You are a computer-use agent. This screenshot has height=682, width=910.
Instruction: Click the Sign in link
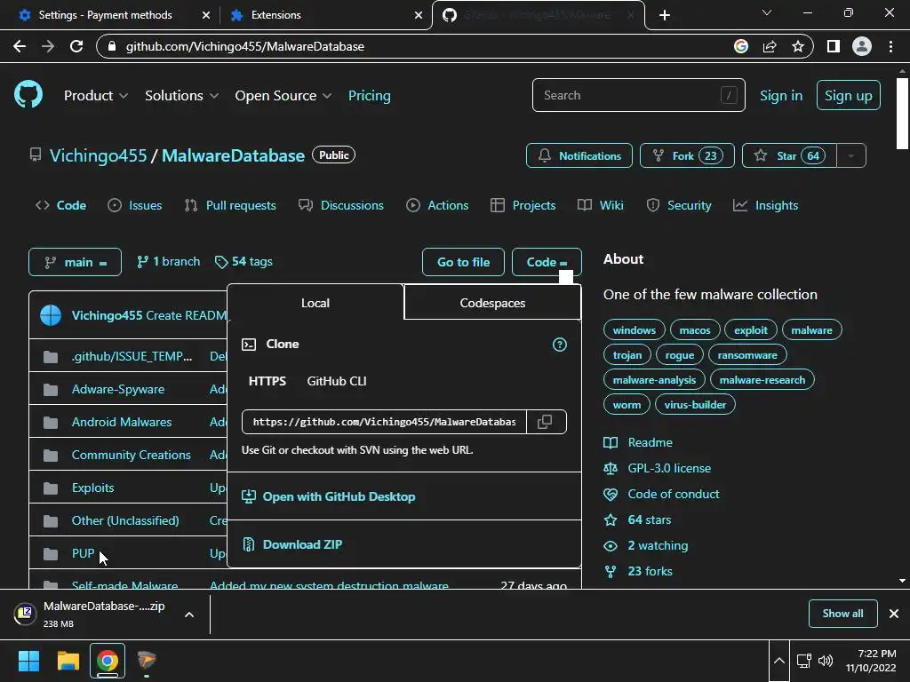781,96
